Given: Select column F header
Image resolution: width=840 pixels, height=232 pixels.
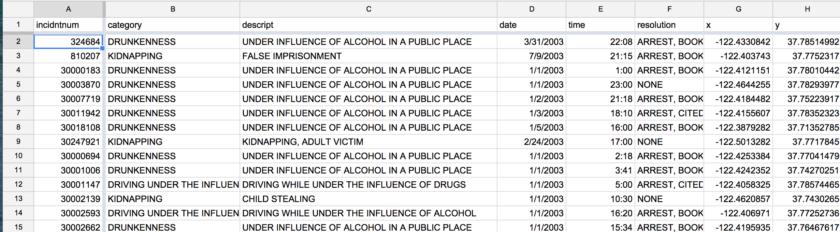Looking at the screenshot, I should (x=669, y=9).
